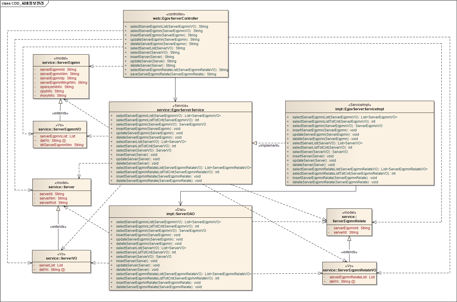Select the service::ServerEqpmn model class title
The height and width of the screenshot is (302, 457).
[x=61, y=63]
